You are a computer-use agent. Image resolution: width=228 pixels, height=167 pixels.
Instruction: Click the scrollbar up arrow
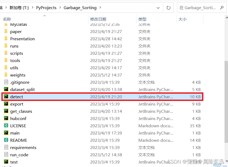(227, 18)
